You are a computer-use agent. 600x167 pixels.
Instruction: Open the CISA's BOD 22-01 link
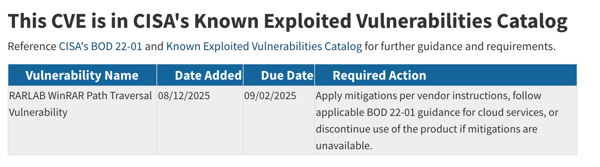pyautogui.click(x=100, y=46)
